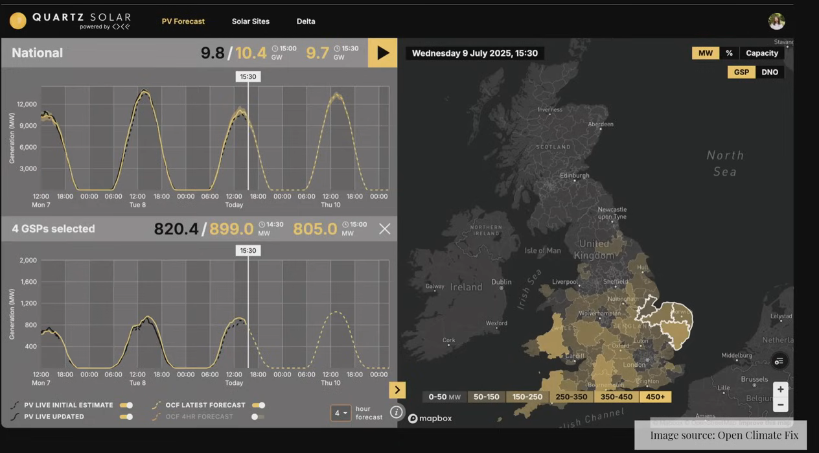Toggle PV Live Initial Estimate switch
Viewport: 819px width, 453px height.
[126, 405]
